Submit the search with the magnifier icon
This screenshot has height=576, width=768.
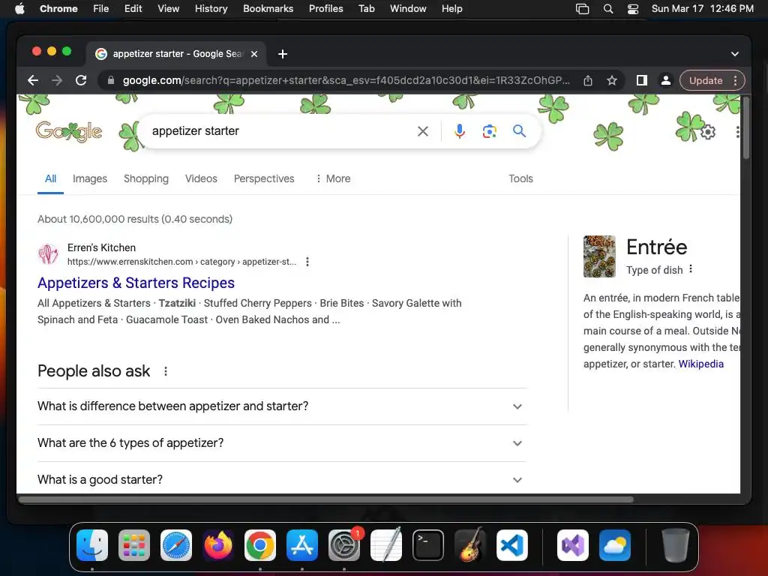point(519,130)
